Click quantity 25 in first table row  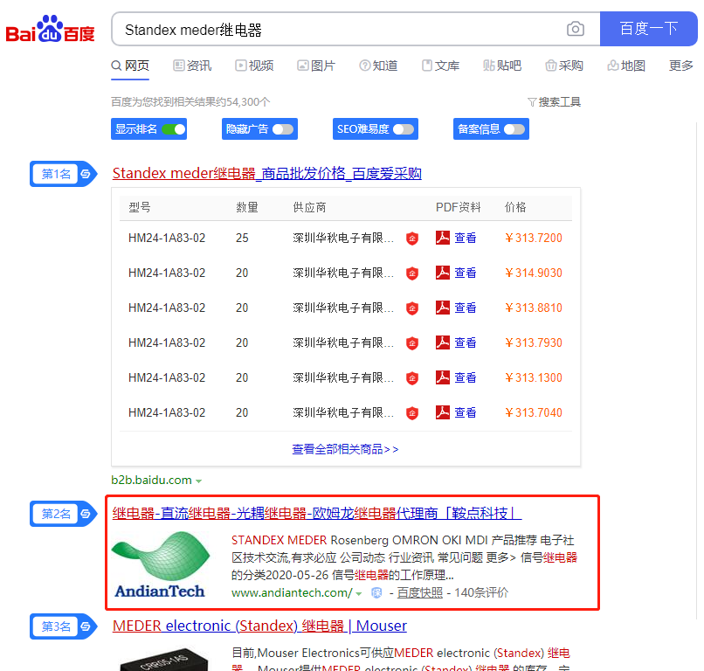242,238
